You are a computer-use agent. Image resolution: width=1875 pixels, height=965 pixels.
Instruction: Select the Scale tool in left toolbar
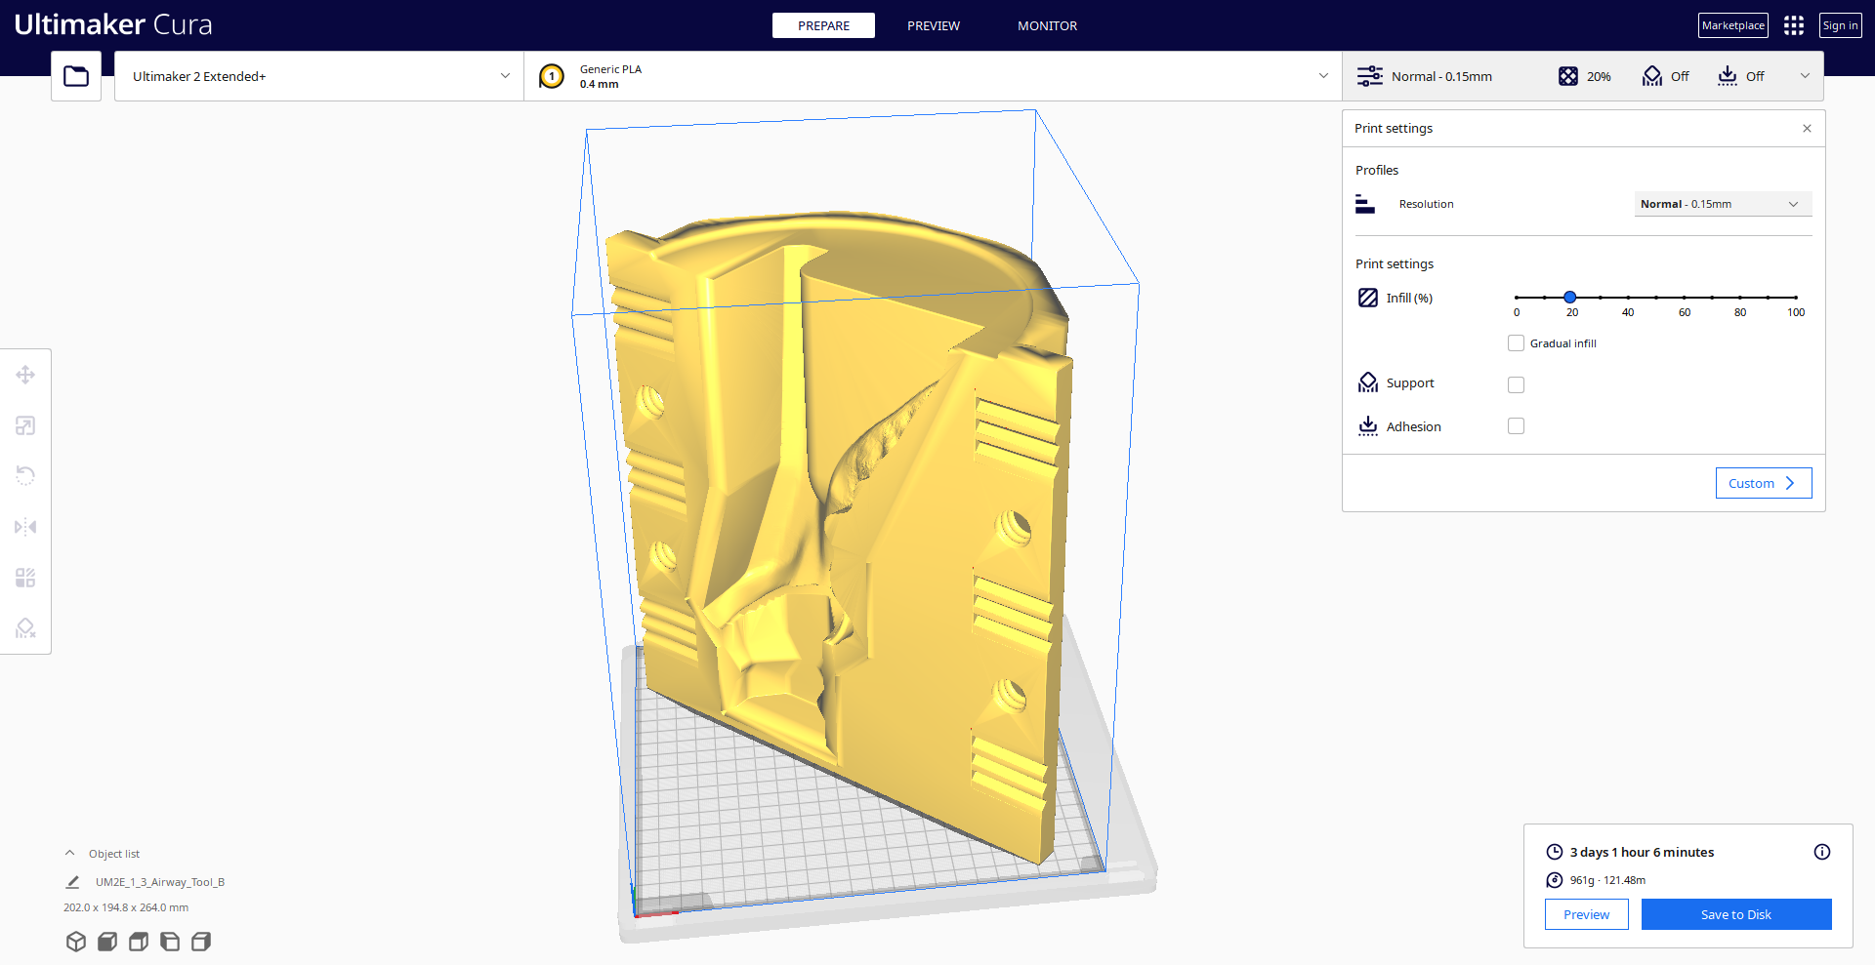25,425
